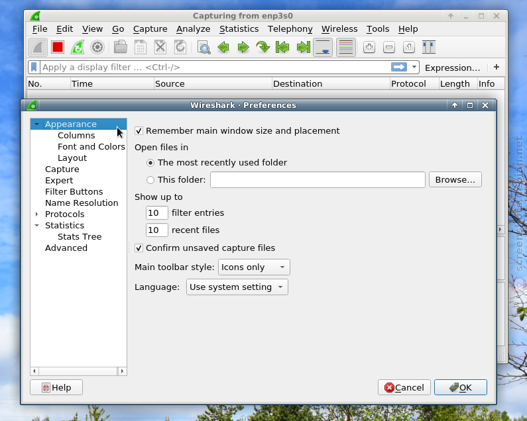Viewport: 527px width, 421px height.
Task: Click the Help button in Preferences
Action: coord(56,387)
